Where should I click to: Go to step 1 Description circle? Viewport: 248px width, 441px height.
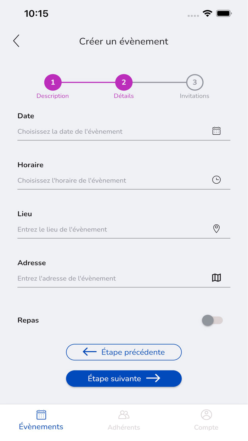coord(53,82)
